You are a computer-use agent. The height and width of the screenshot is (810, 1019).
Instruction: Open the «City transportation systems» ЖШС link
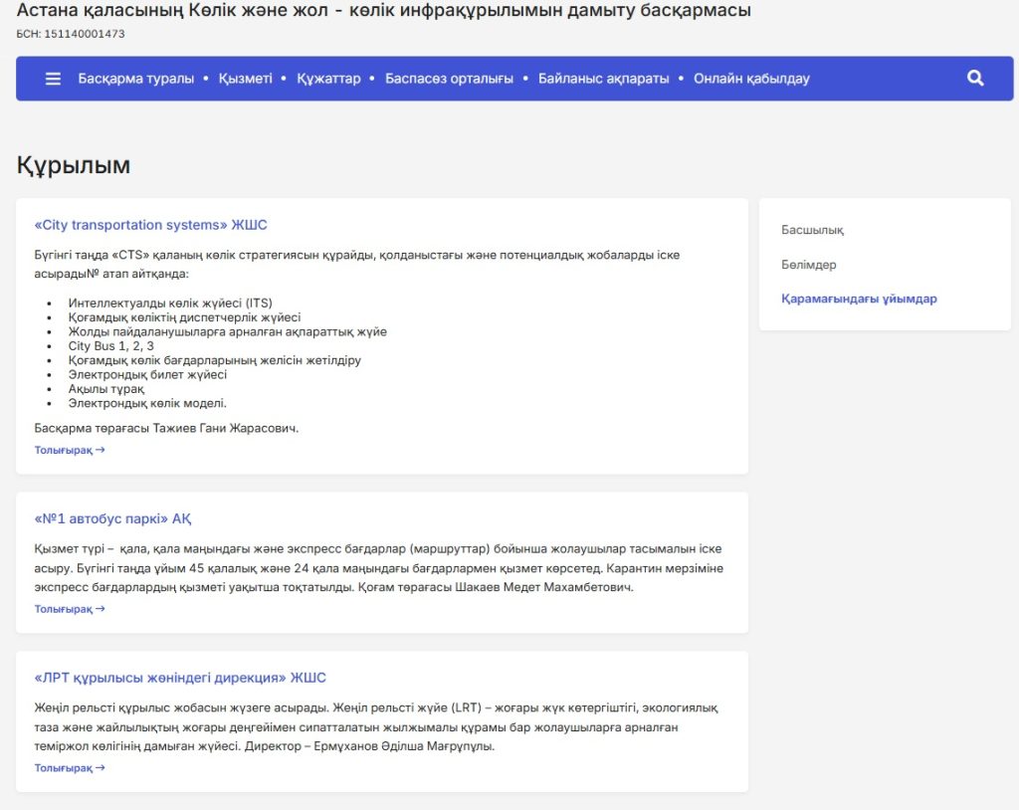click(150, 225)
